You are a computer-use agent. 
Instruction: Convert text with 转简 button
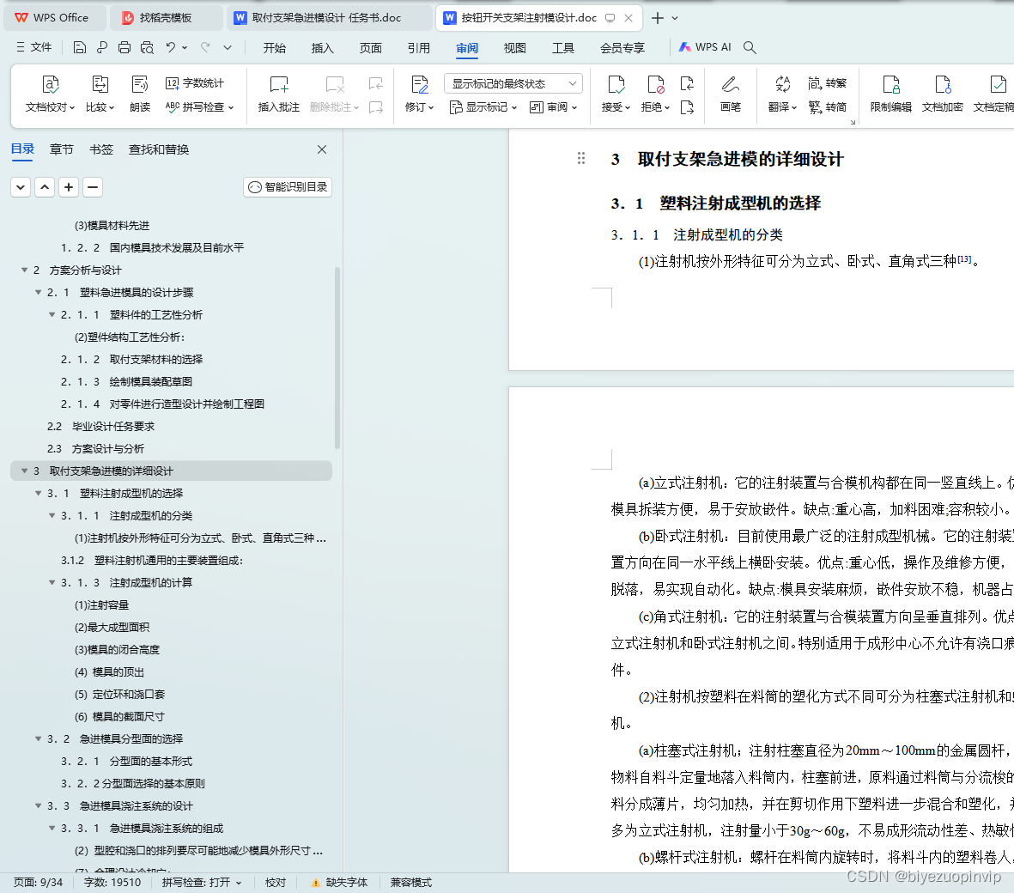(x=827, y=106)
